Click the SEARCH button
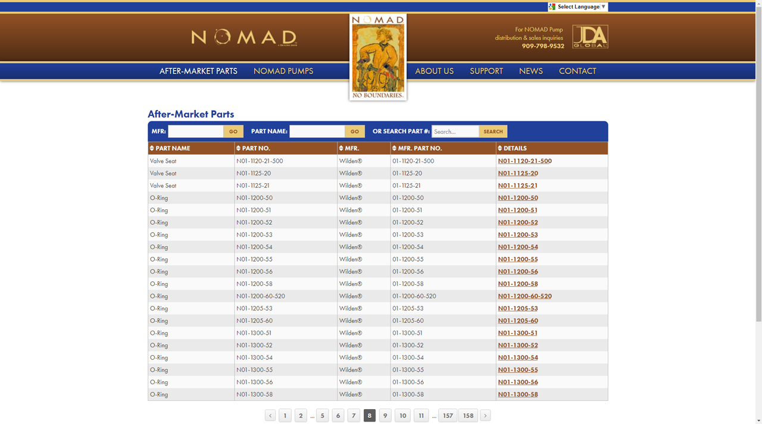This screenshot has width=762, height=424. [493, 131]
